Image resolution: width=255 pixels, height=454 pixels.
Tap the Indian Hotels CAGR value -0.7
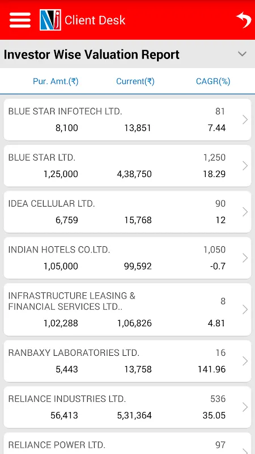click(218, 266)
